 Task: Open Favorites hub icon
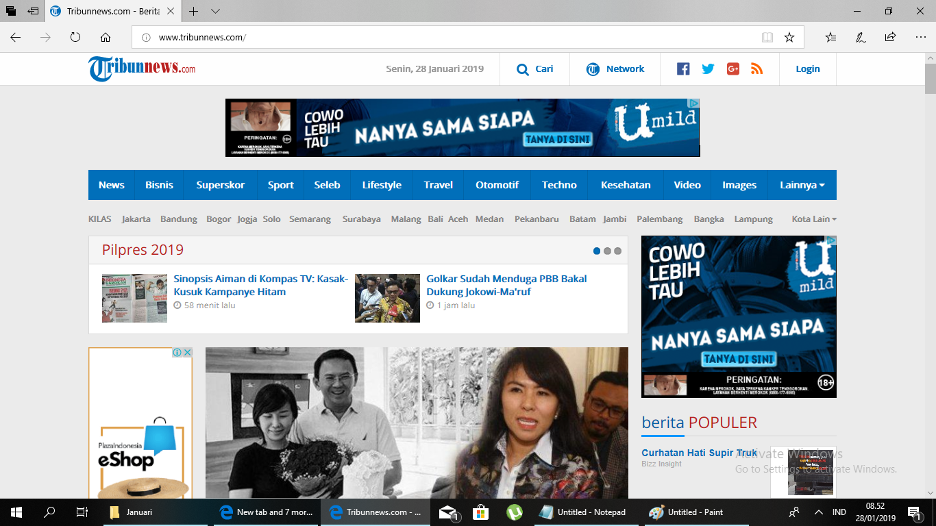pos(830,37)
